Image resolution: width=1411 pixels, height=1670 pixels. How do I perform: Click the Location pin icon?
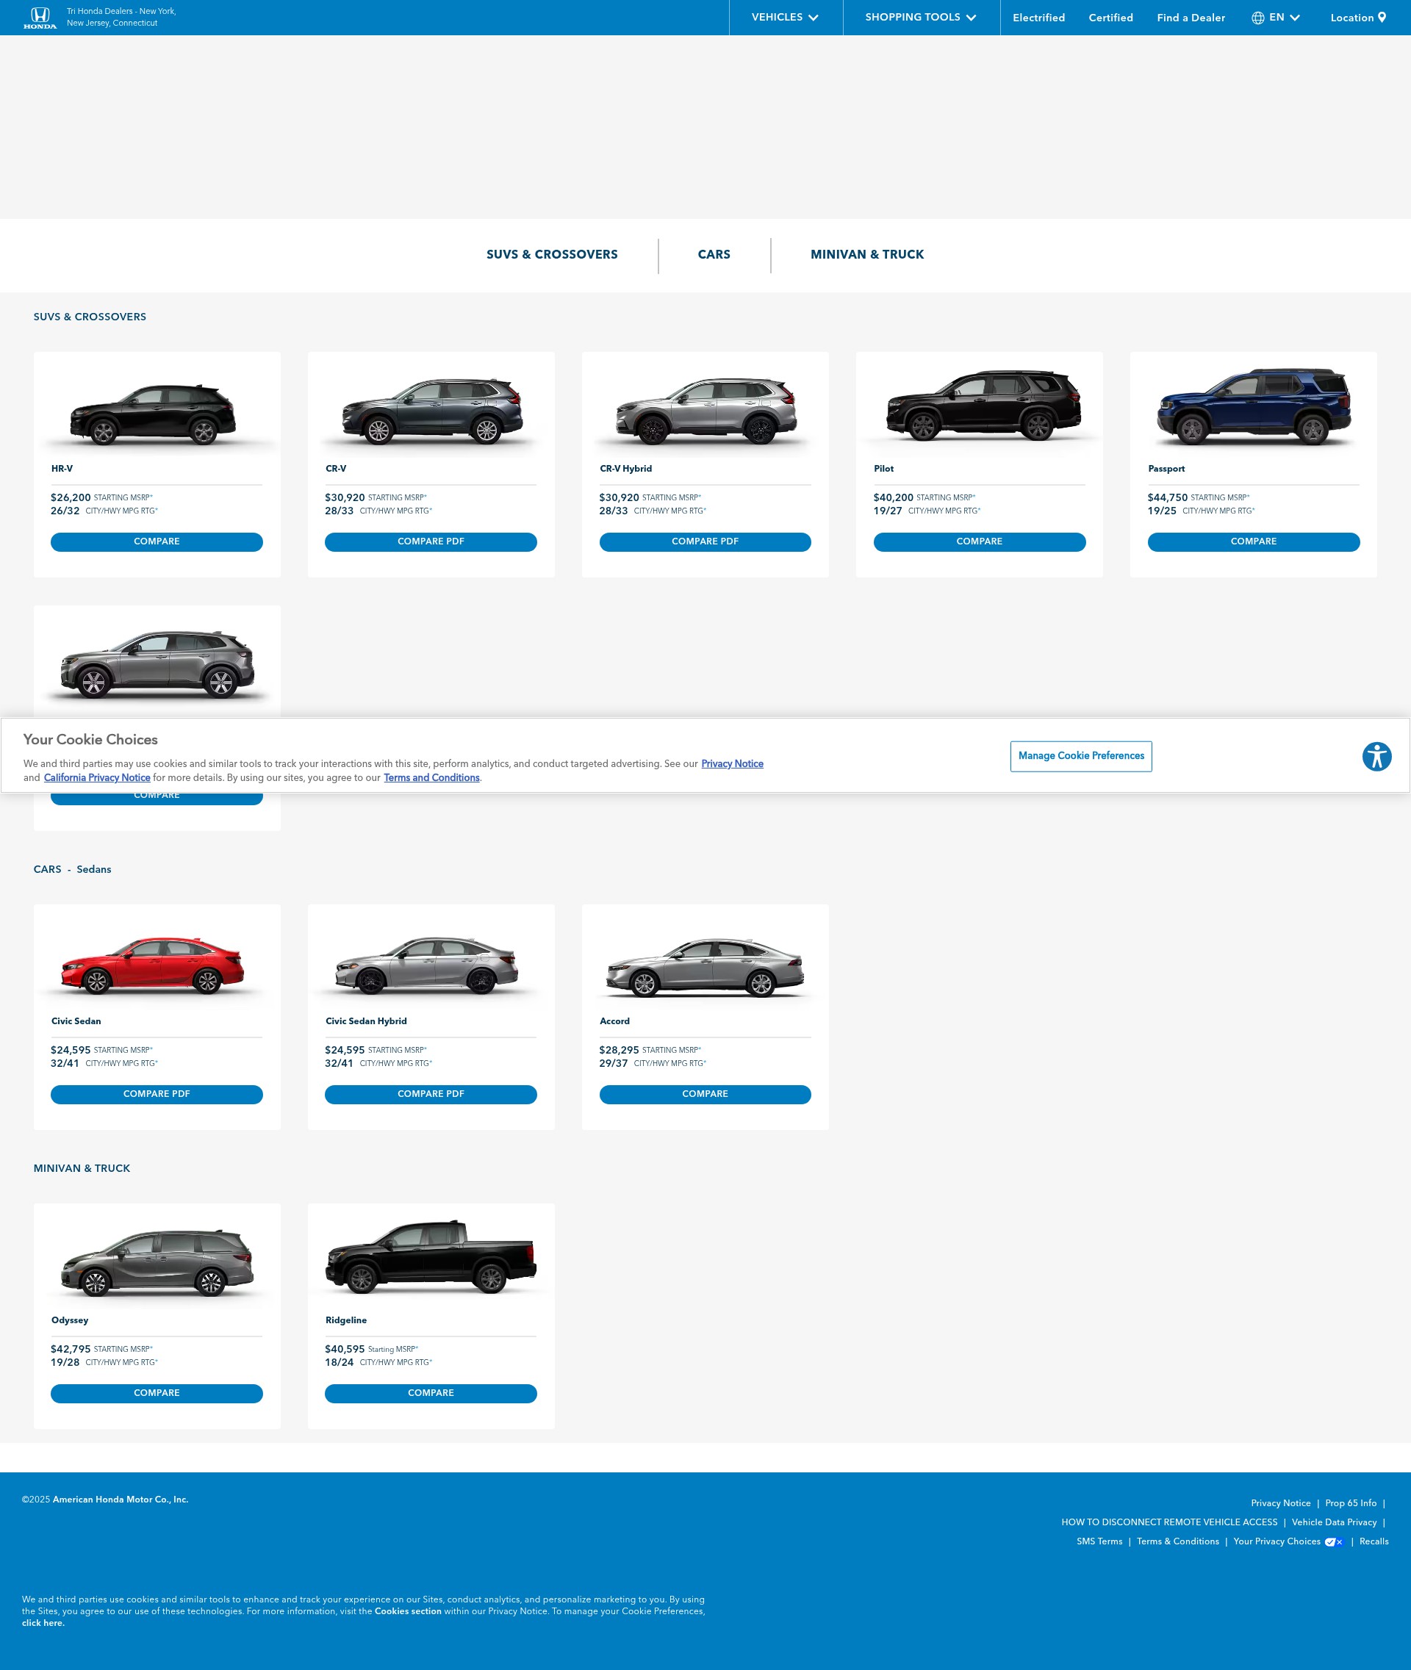tap(1382, 18)
